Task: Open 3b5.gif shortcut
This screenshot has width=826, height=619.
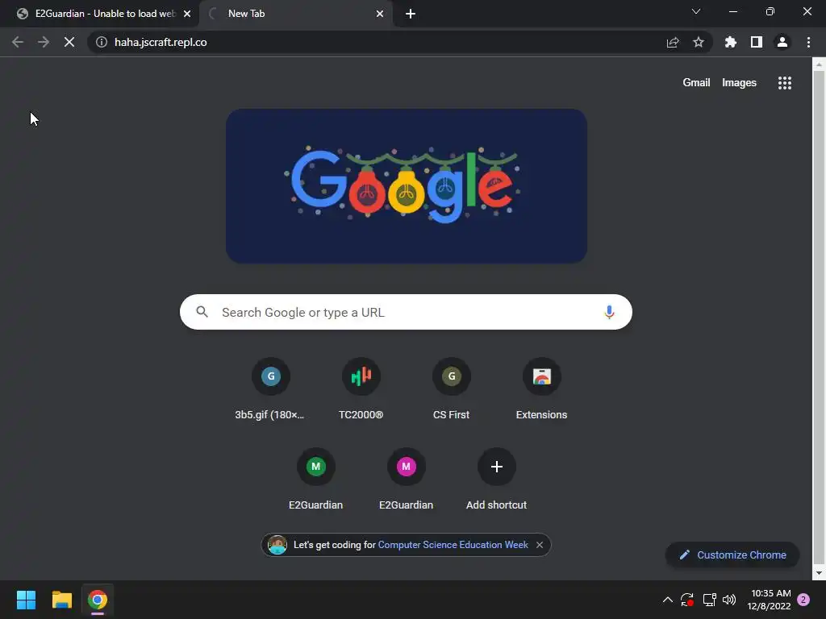Action: click(x=270, y=389)
